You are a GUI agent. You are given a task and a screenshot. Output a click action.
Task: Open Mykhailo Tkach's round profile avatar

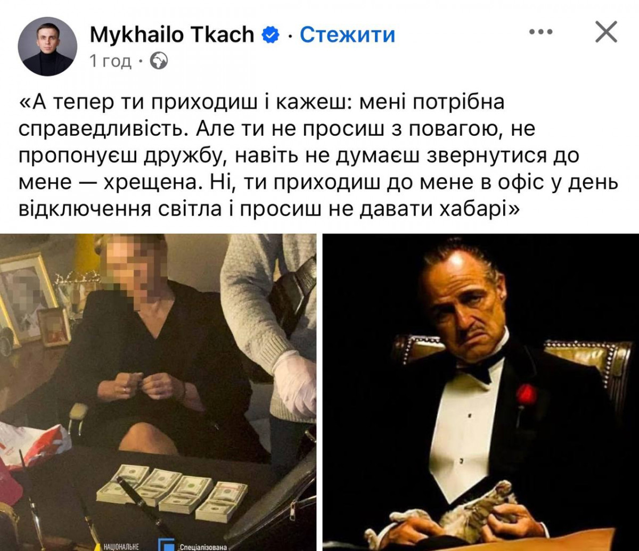(x=48, y=46)
